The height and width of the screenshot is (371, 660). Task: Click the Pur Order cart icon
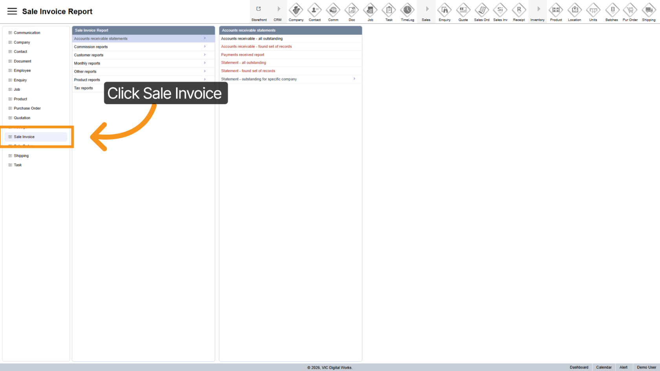pyautogui.click(x=630, y=10)
